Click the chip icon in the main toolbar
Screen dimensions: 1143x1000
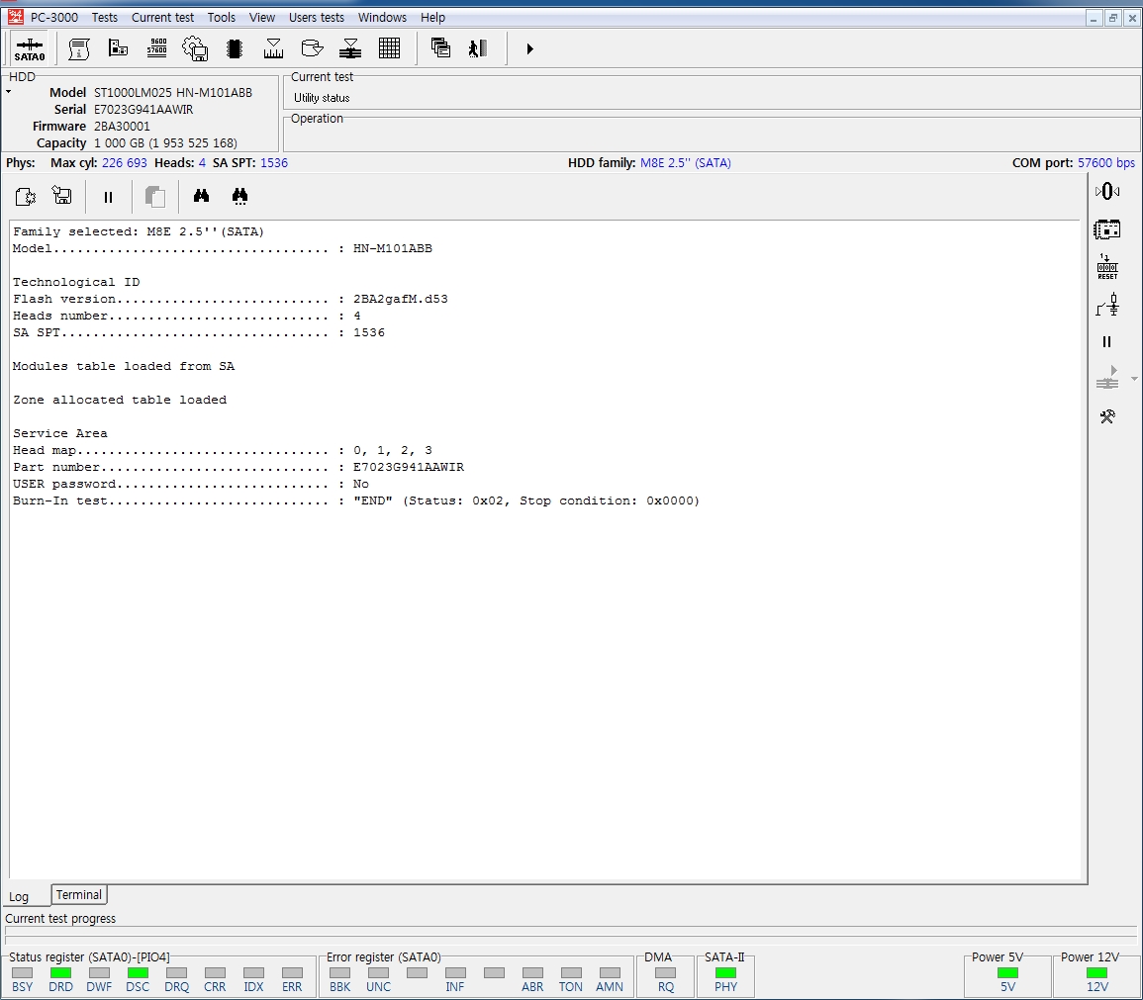[235, 48]
